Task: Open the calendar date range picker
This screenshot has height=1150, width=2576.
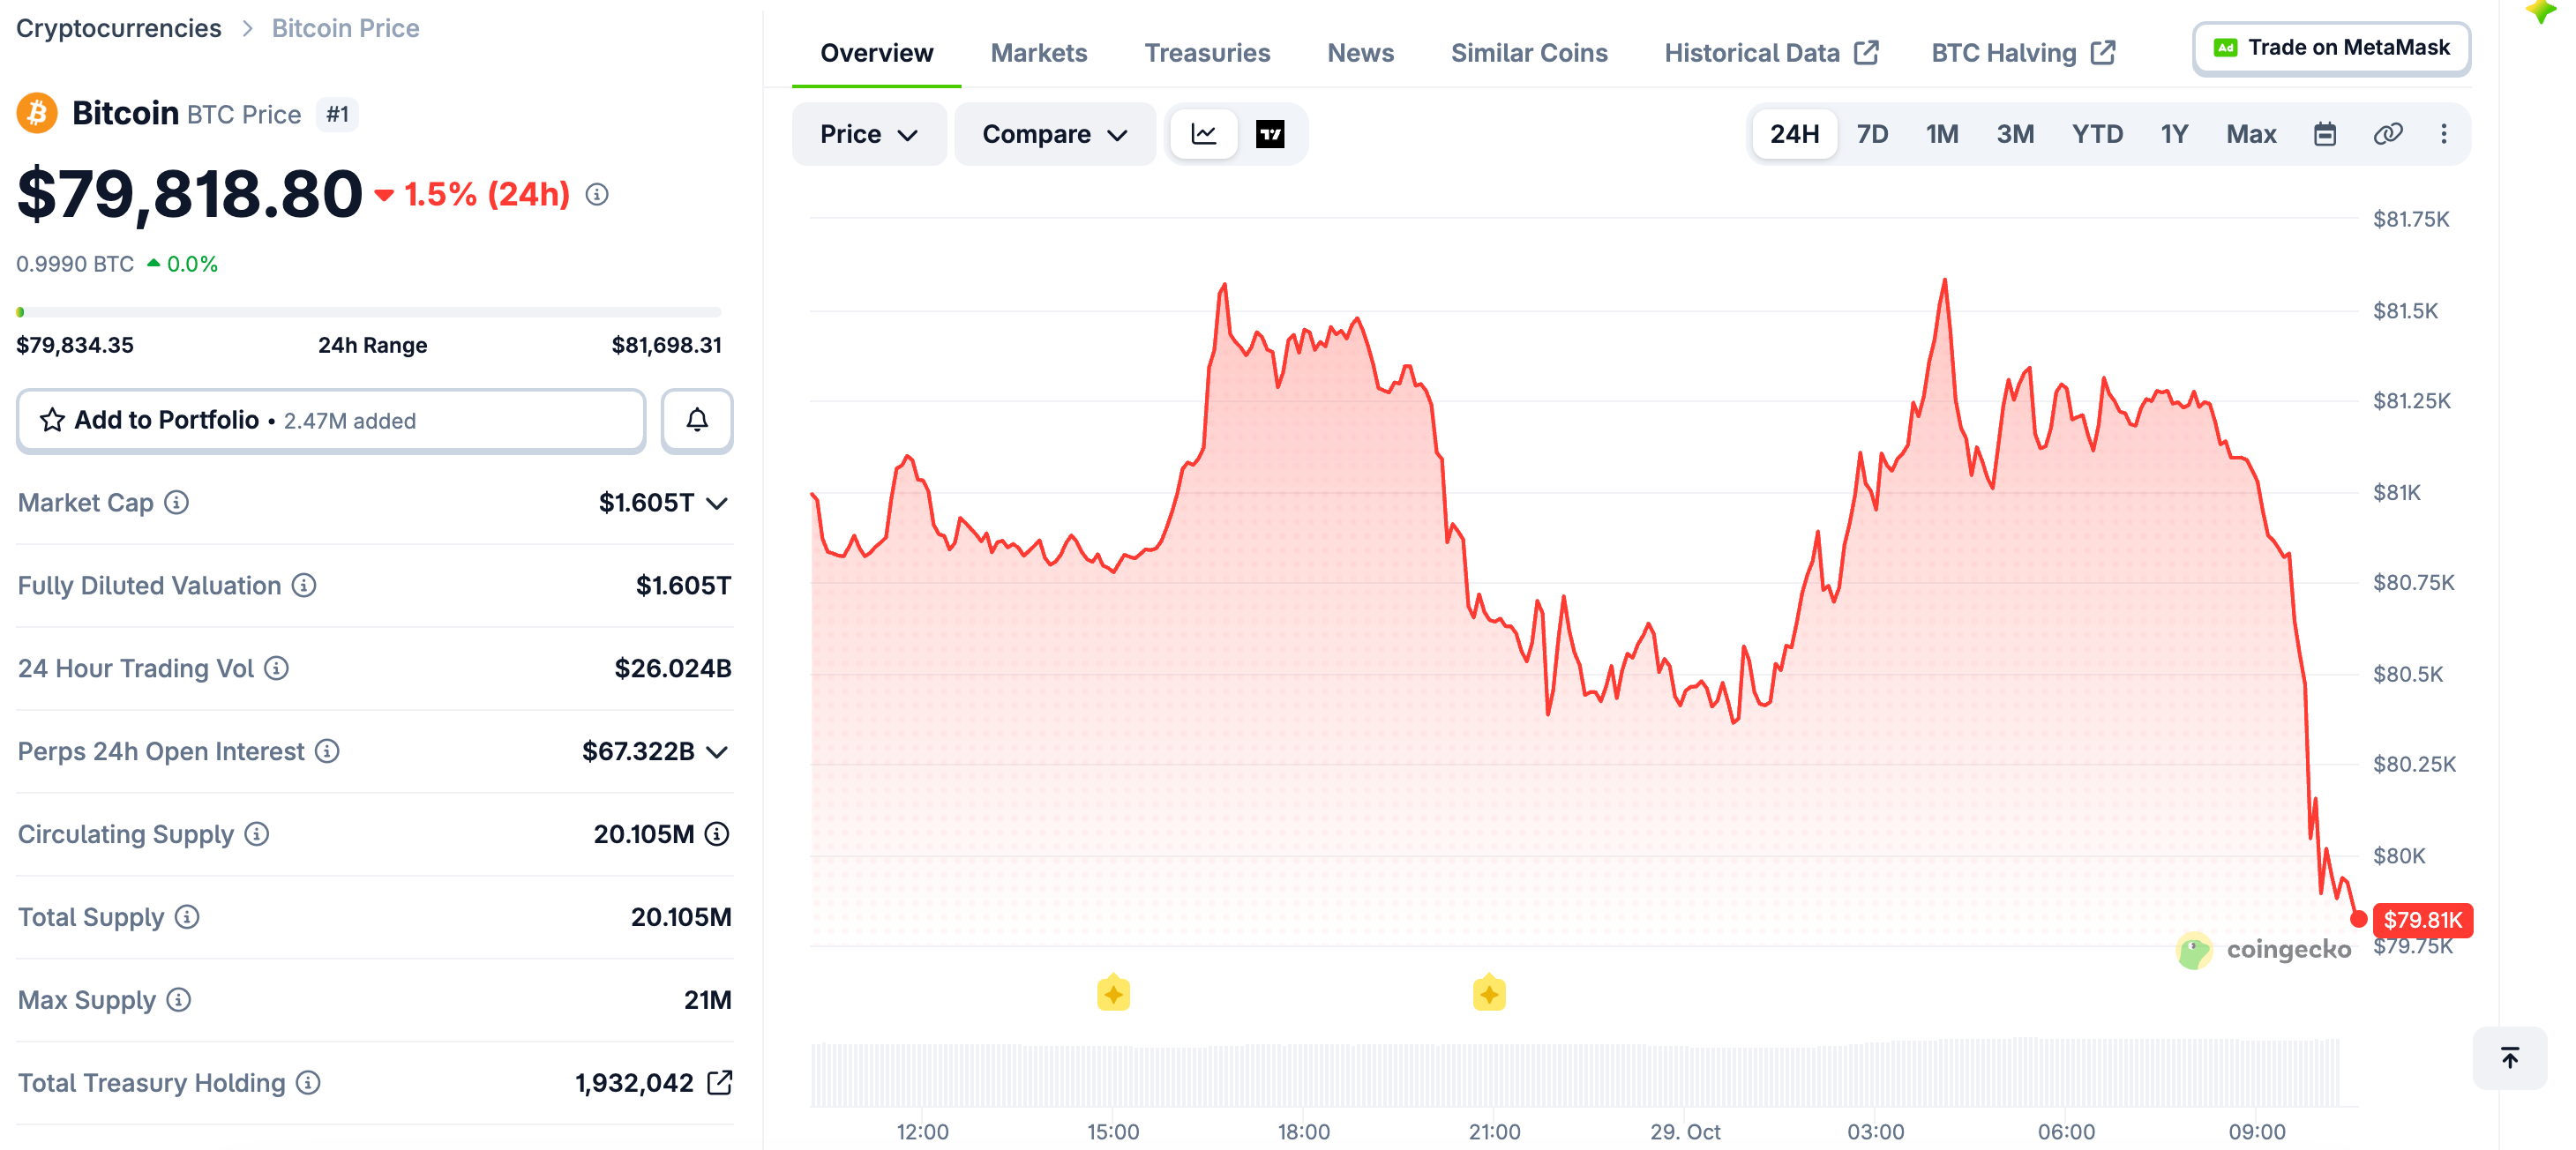Action: click(x=2325, y=134)
